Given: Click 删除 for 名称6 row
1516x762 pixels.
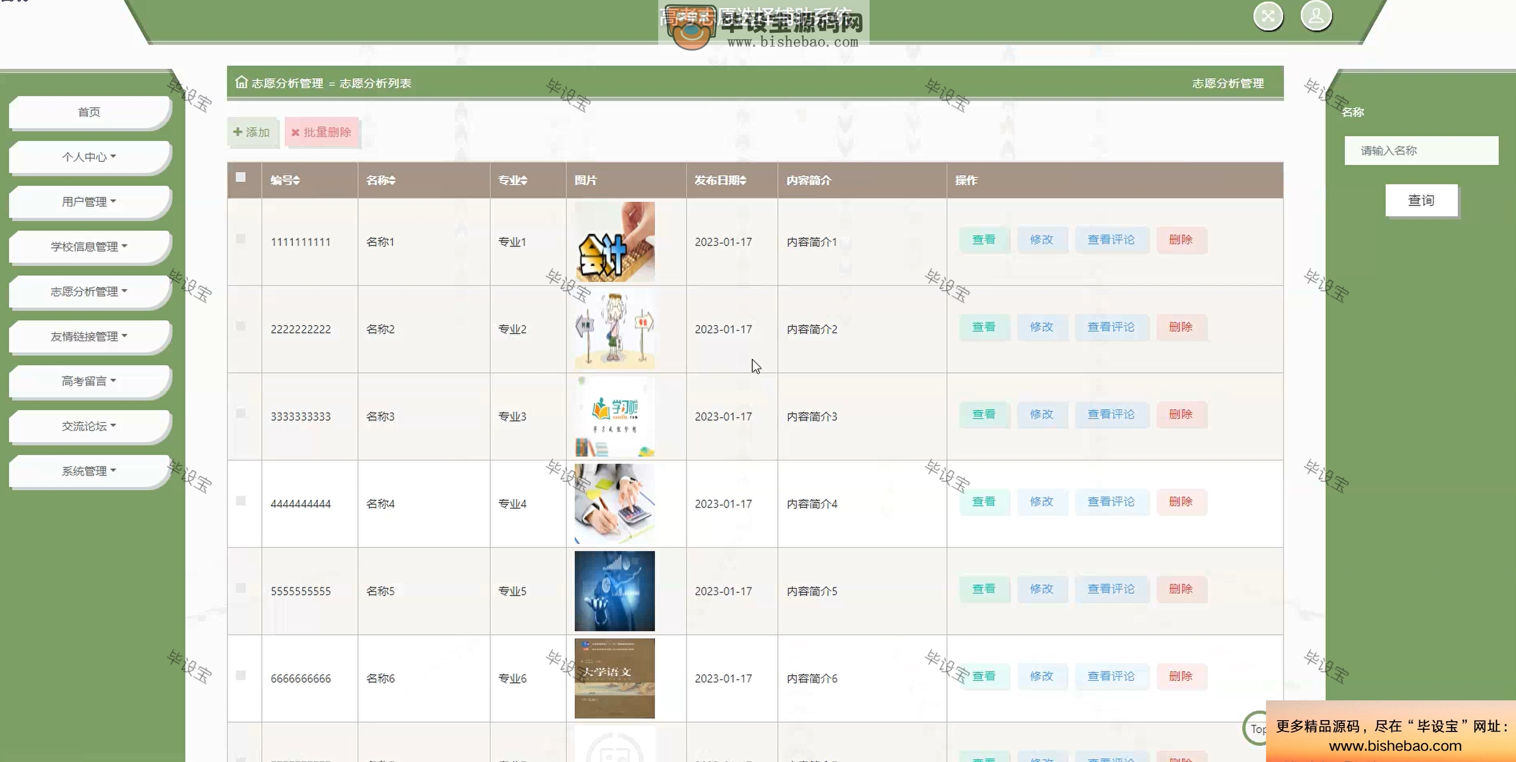Looking at the screenshot, I should 1181,676.
